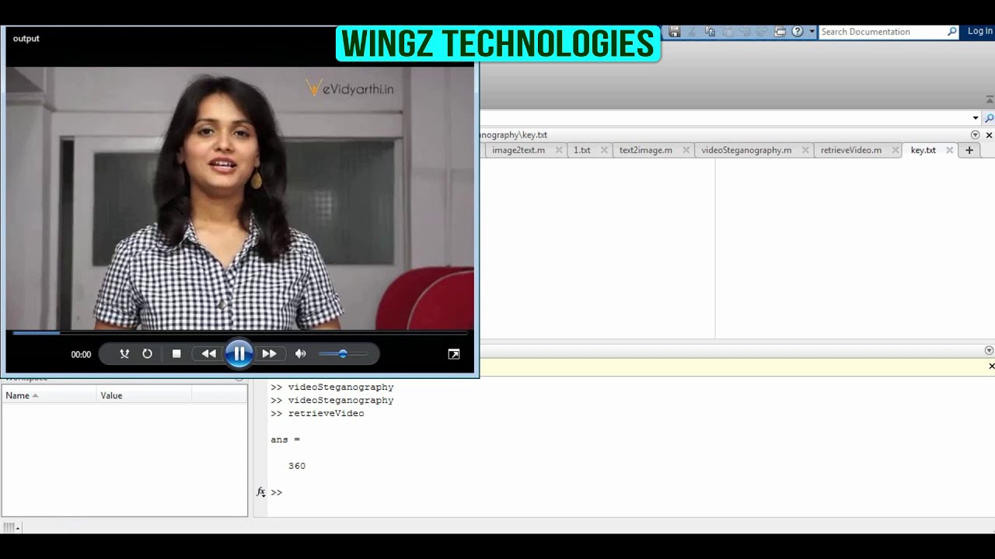Close the 1.txt tab

tap(604, 151)
